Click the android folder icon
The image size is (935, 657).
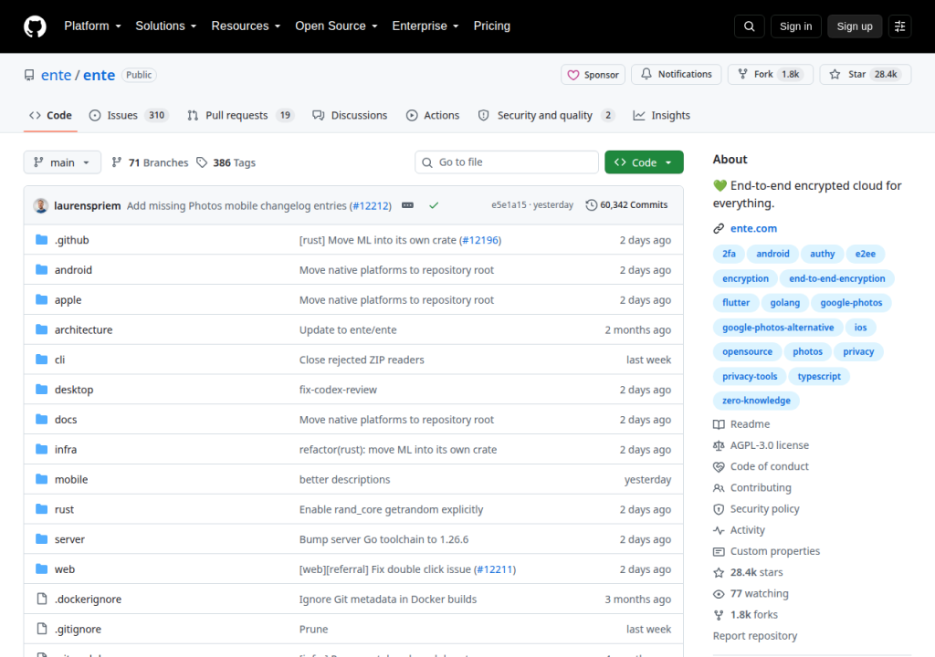(41, 269)
